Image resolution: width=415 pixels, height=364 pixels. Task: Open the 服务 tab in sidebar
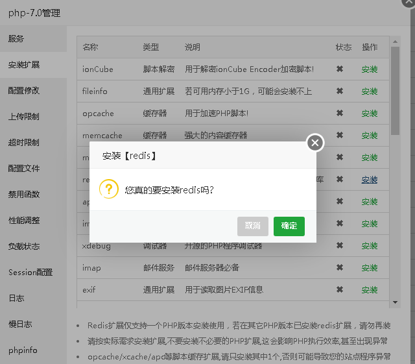coord(16,39)
